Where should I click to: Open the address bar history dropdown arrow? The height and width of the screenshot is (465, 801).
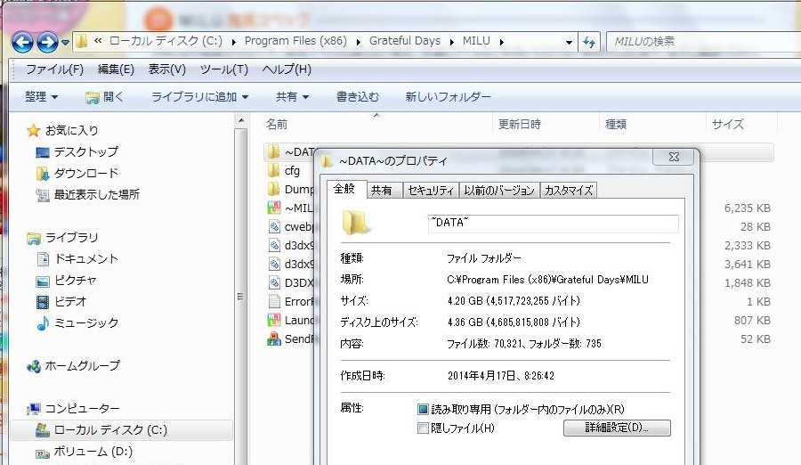pyautogui.click(x=569, y=42)
